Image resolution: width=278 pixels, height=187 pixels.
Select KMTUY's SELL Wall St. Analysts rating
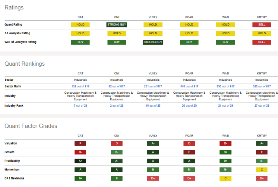point(262,42)
